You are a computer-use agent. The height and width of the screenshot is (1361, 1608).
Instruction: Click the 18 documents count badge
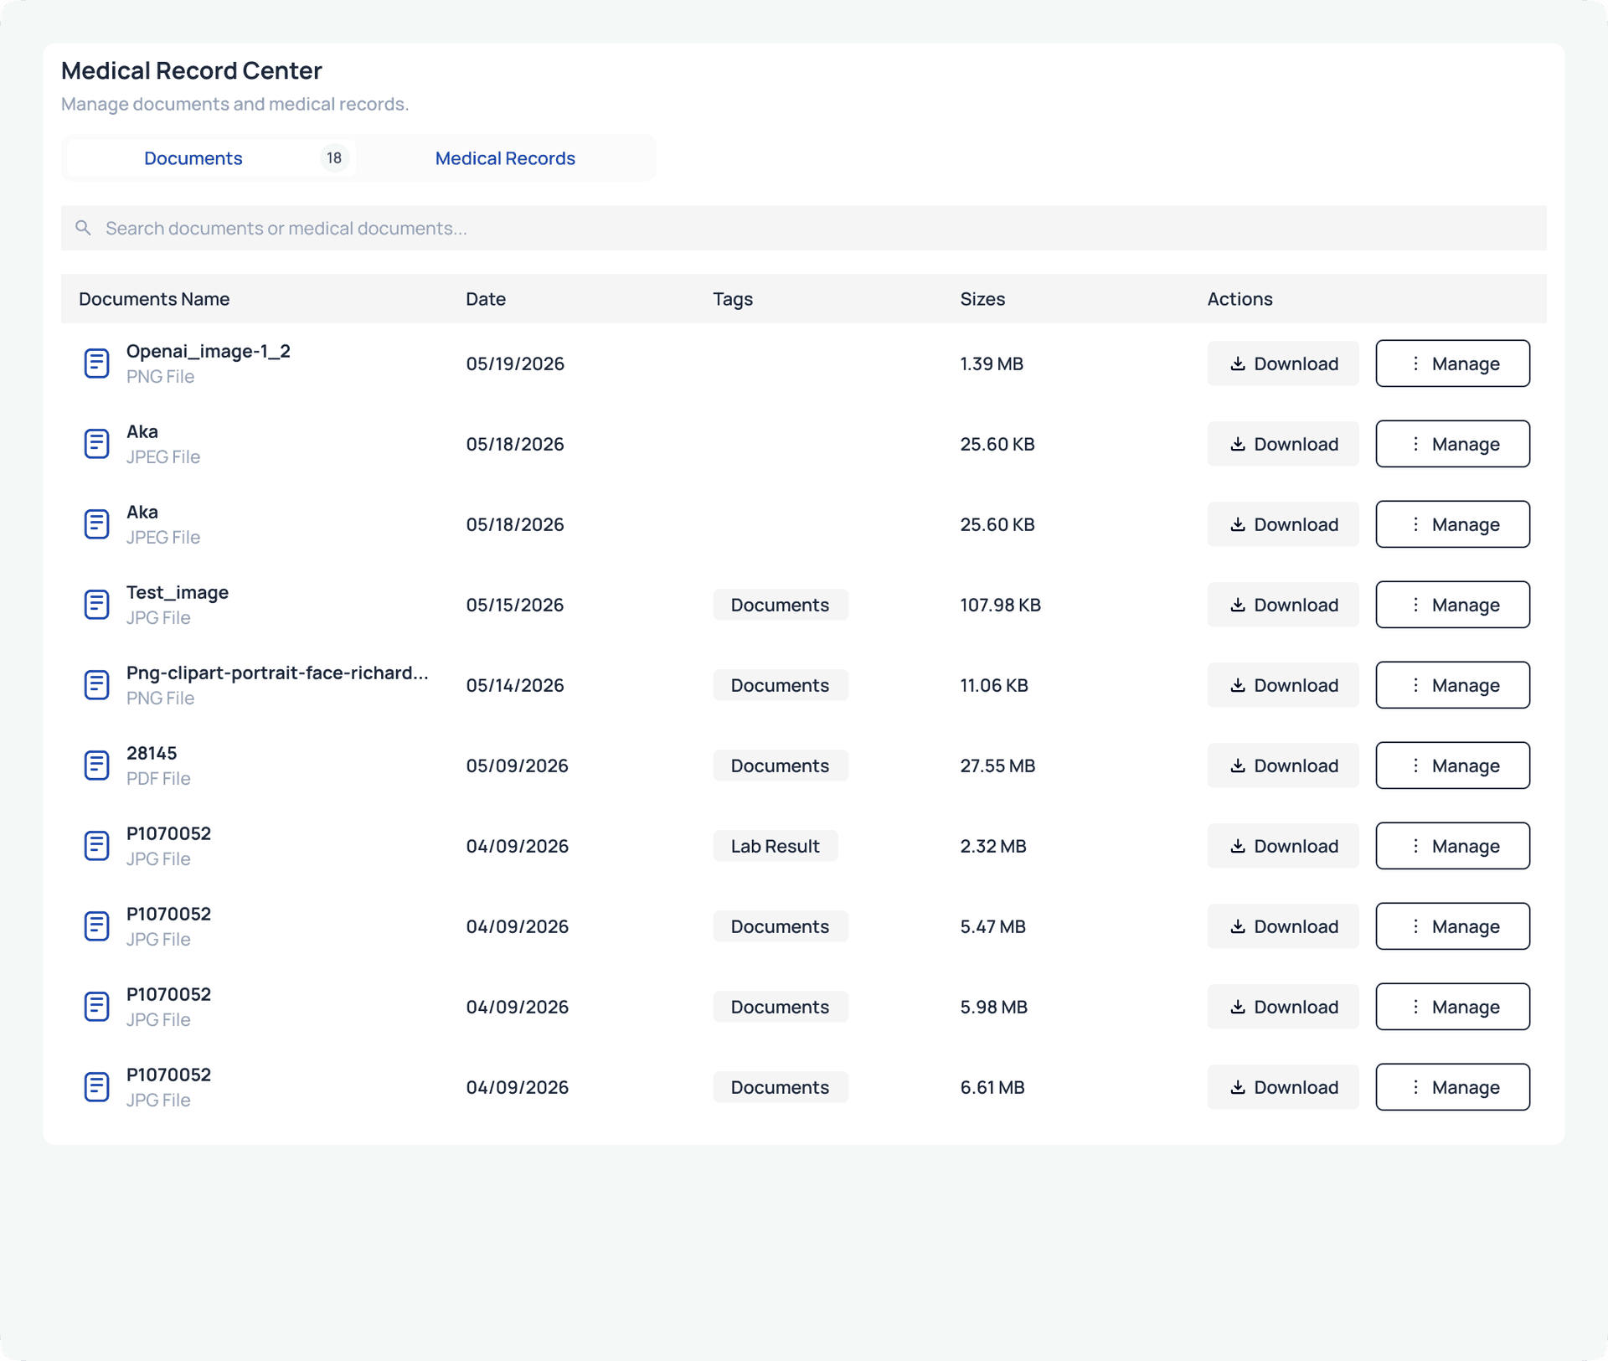point(334,158)
